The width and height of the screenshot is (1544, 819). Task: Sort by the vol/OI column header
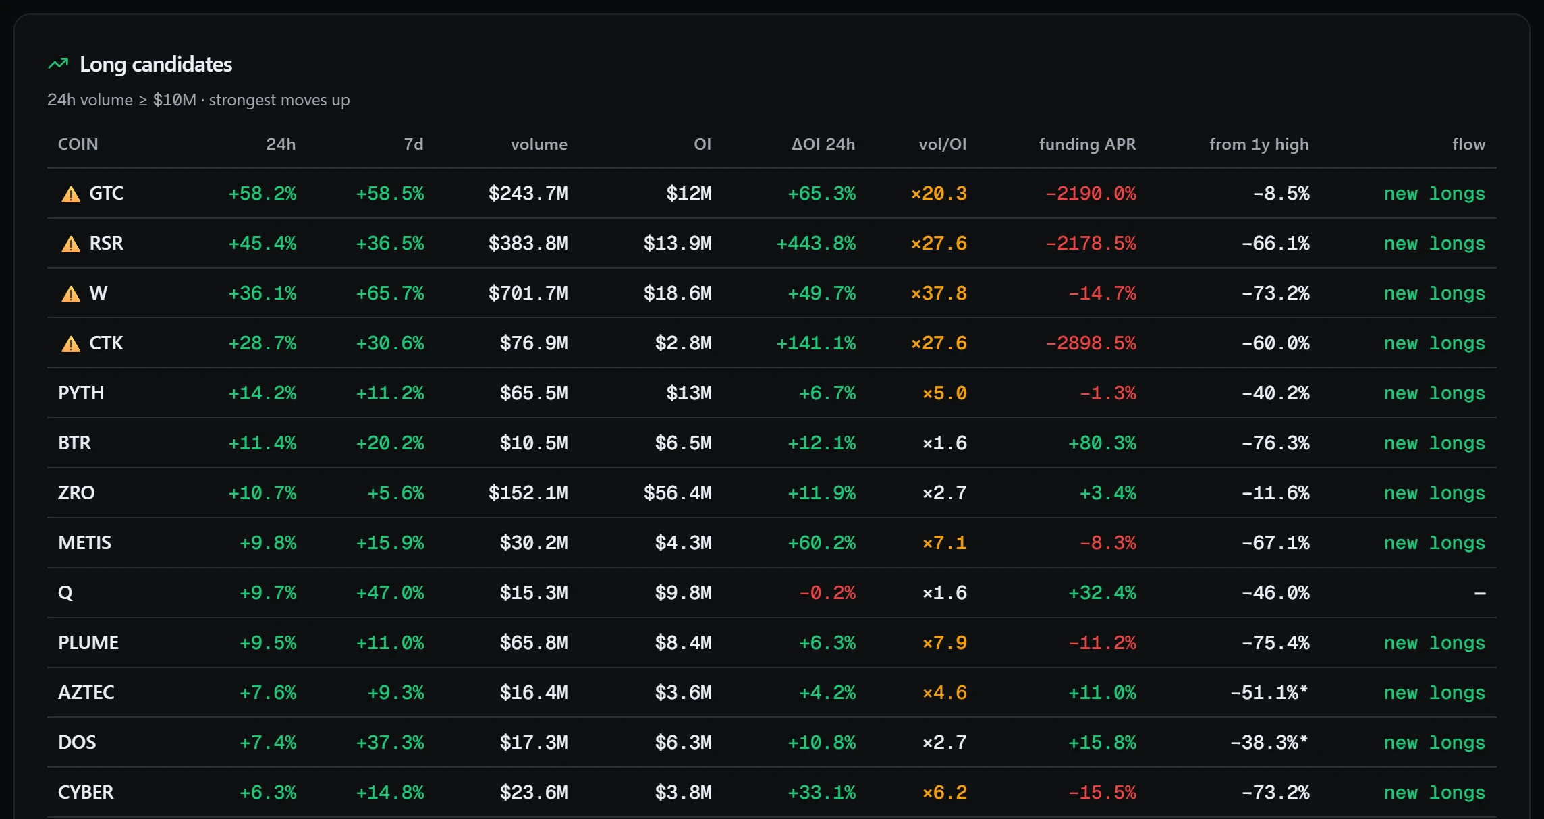tap(943, 144)
